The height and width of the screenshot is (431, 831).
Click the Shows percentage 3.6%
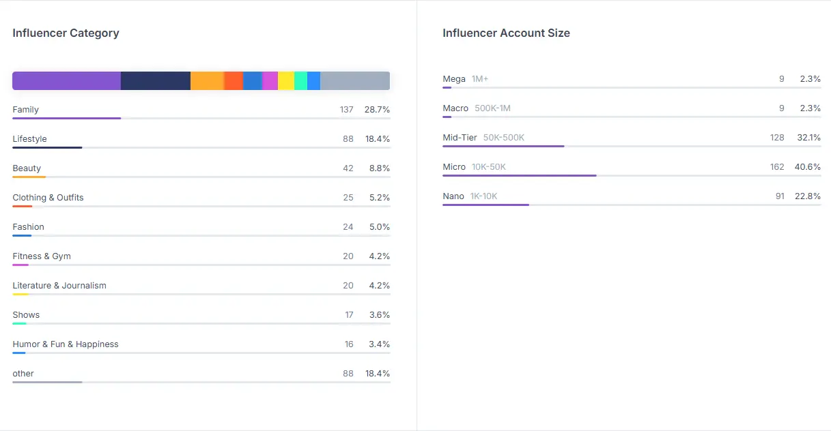coord(380,315)
